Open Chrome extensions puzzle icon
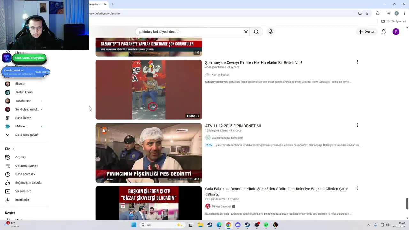This screenshot has width=409, height=230. (x=377, y=13)
